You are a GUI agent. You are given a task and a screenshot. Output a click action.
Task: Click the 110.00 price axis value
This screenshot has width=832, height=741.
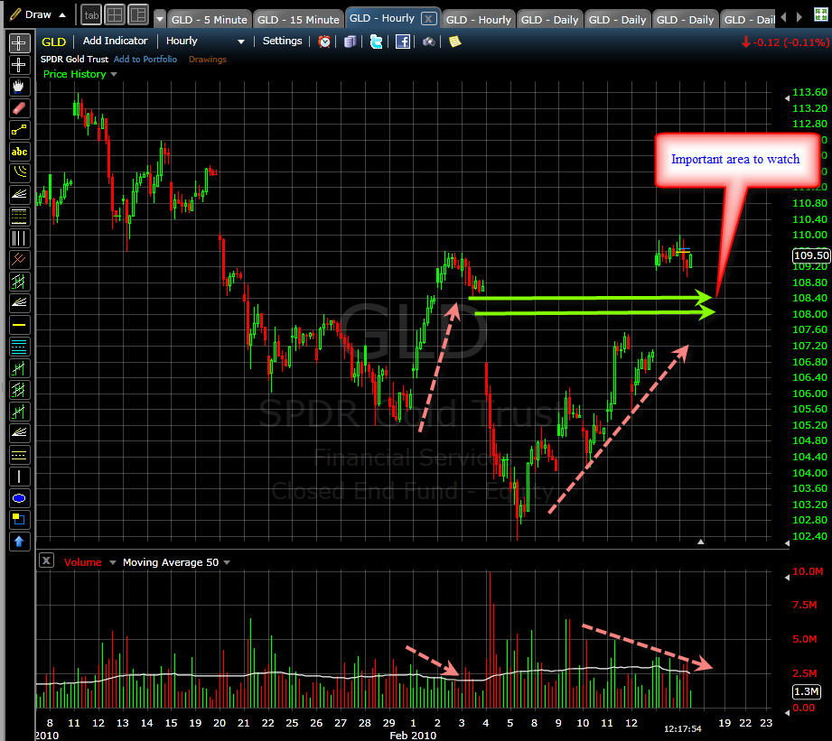pyautogui.click(x=809, y=235)
